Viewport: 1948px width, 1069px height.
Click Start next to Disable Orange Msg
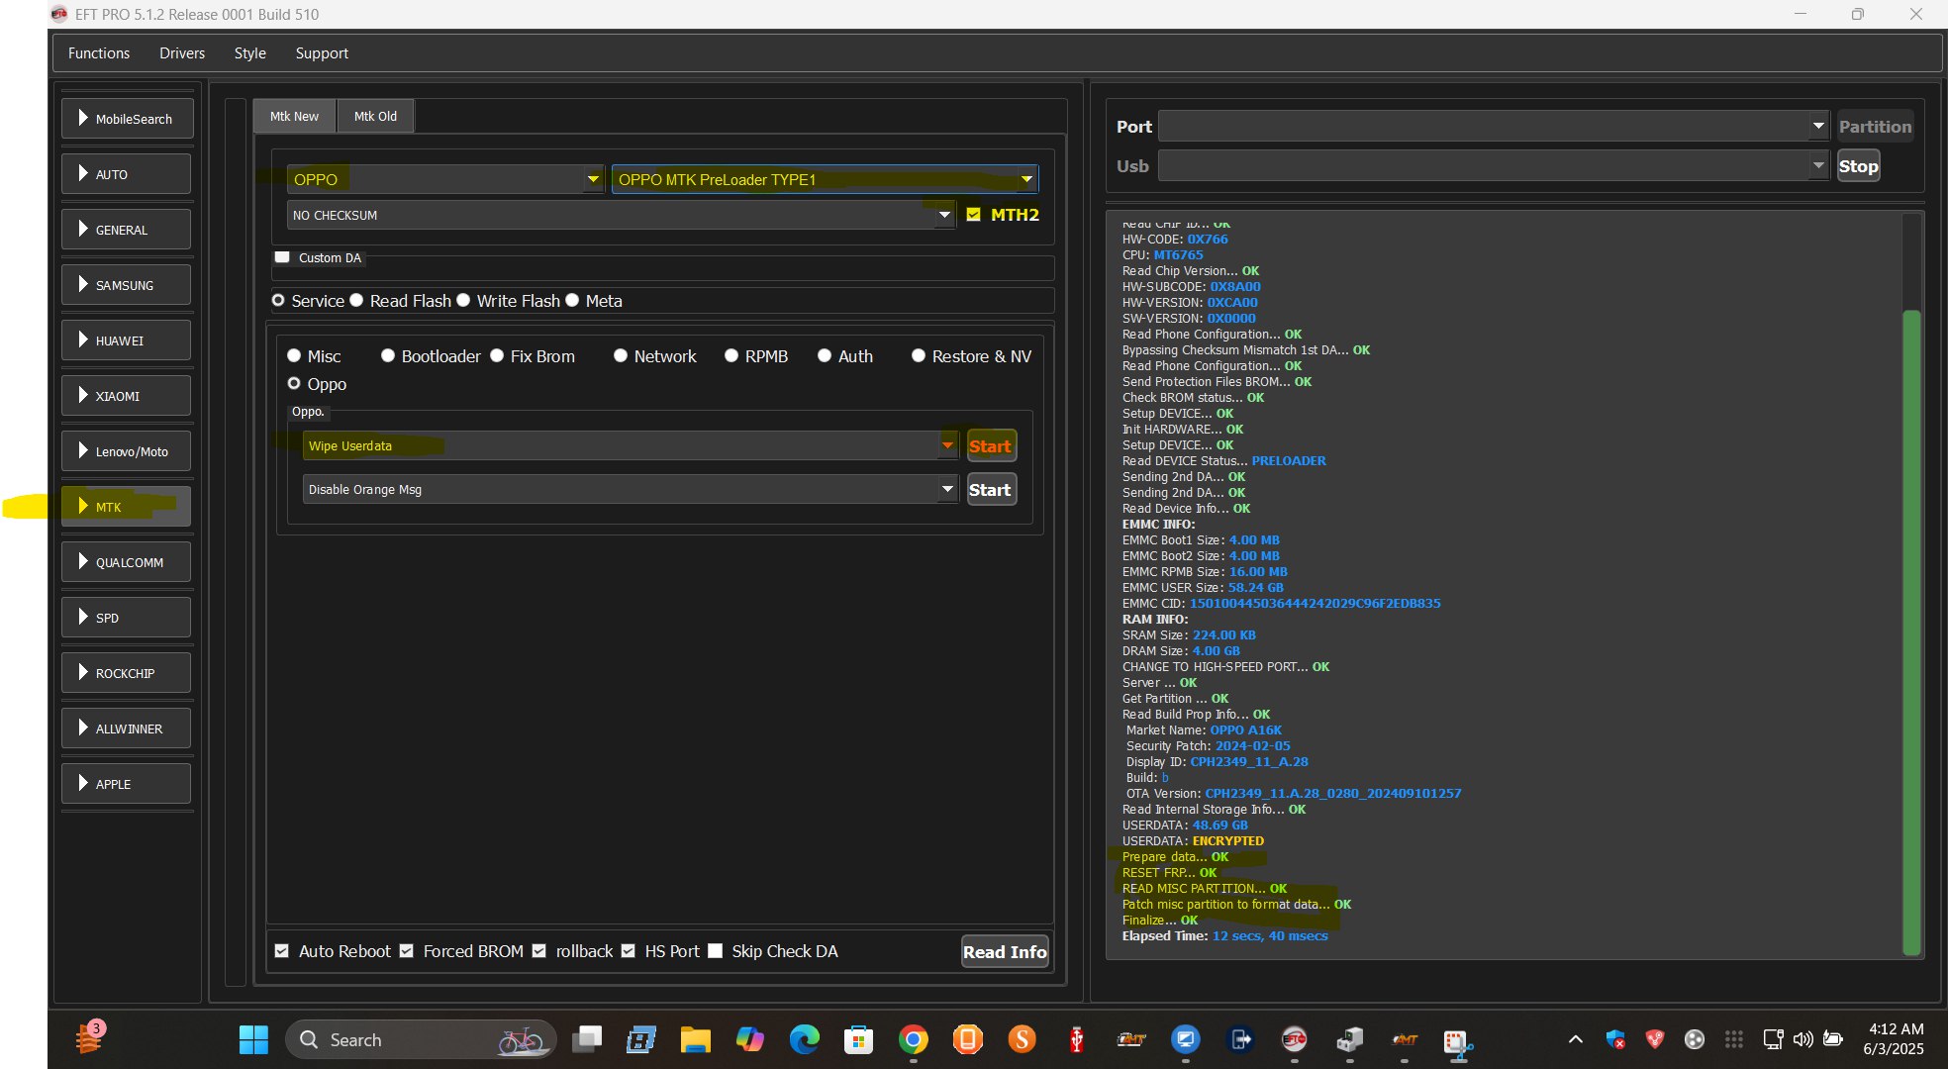point(990,490)
